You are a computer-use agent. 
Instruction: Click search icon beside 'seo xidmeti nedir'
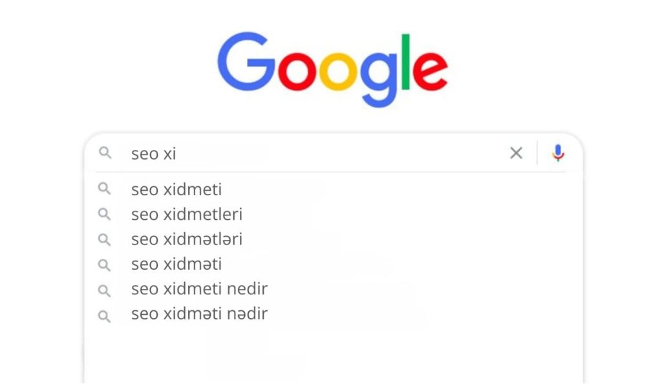(x=105, y=290)
